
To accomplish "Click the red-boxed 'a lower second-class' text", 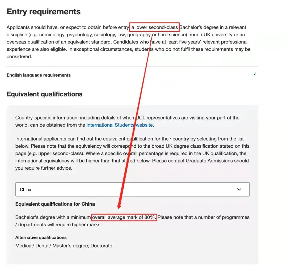I will [154, 27].
